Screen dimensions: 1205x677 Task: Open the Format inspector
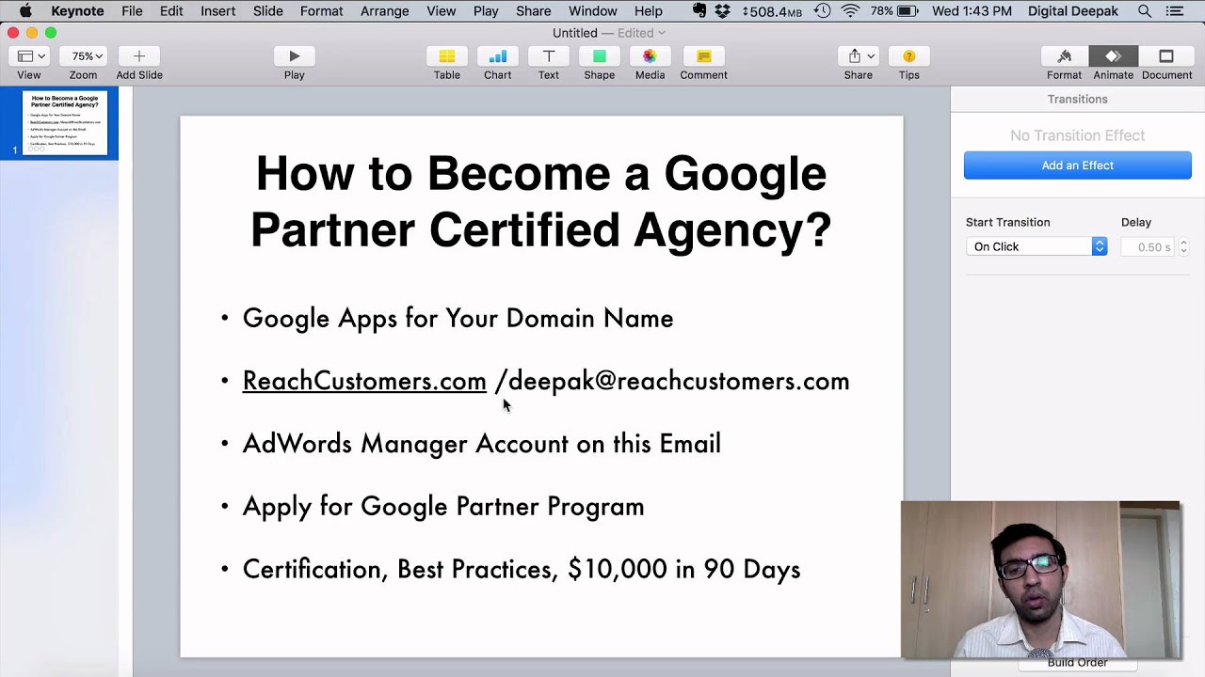pyautogui.click(x=1065, y=56)
